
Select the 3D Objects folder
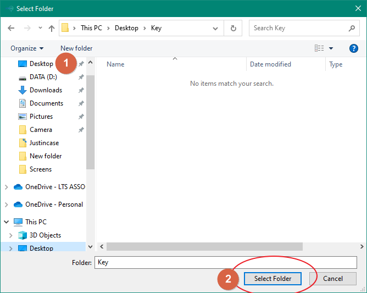45,235
